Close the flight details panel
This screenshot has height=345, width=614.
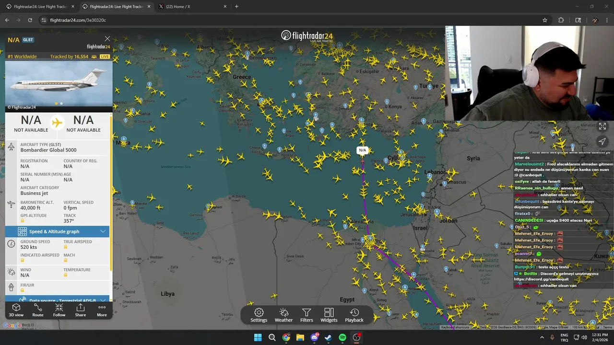tap(107, 39)
